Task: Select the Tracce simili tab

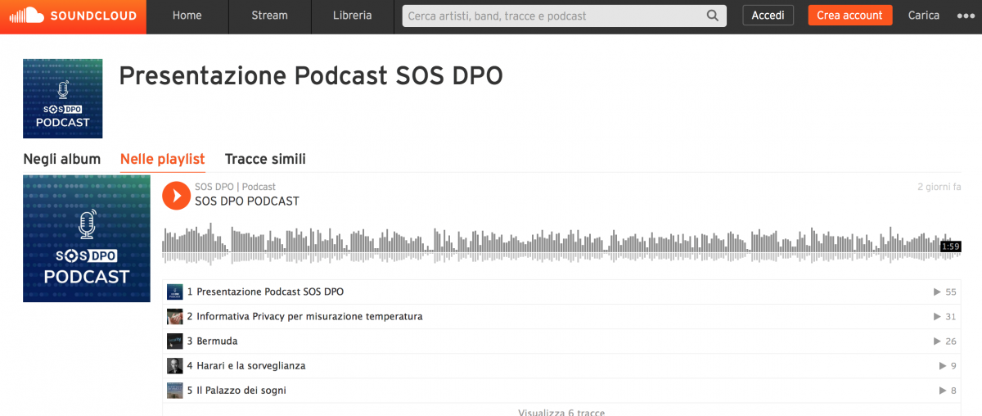Action: pyautogui.click(x=265, y=159)
